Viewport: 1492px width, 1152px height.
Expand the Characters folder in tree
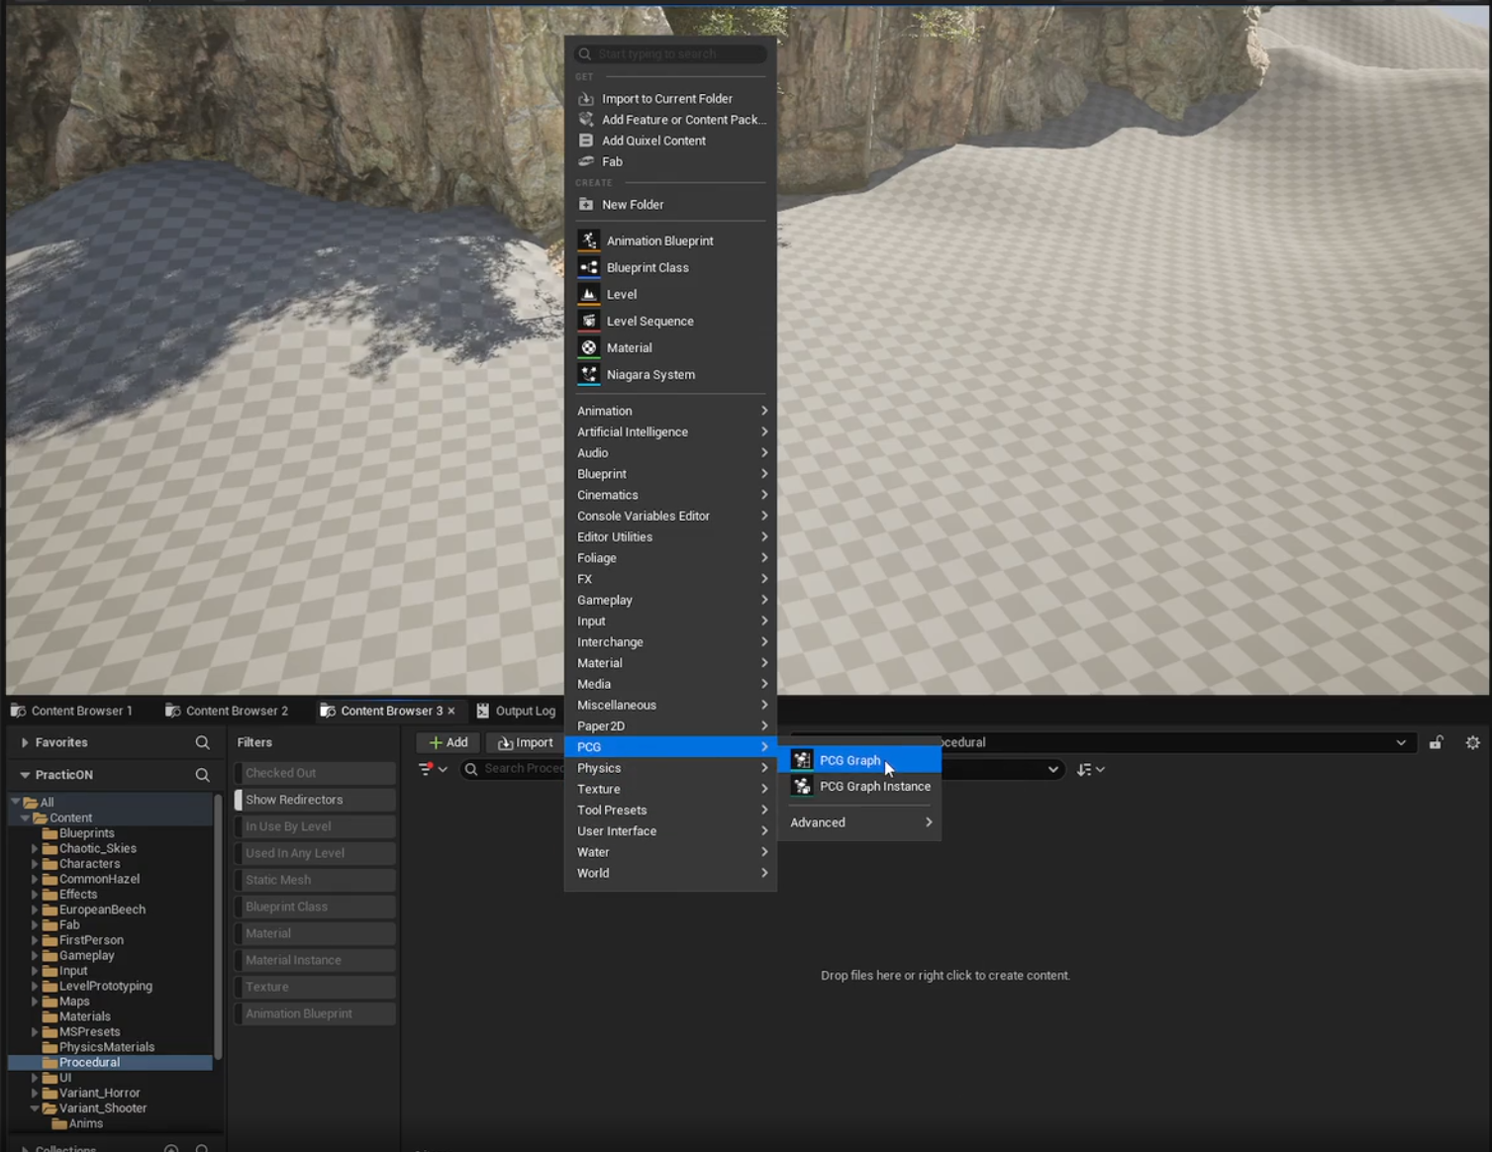(35, 864)
